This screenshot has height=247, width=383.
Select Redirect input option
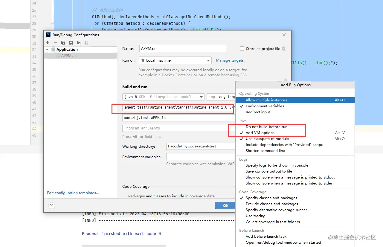[295, 112]
